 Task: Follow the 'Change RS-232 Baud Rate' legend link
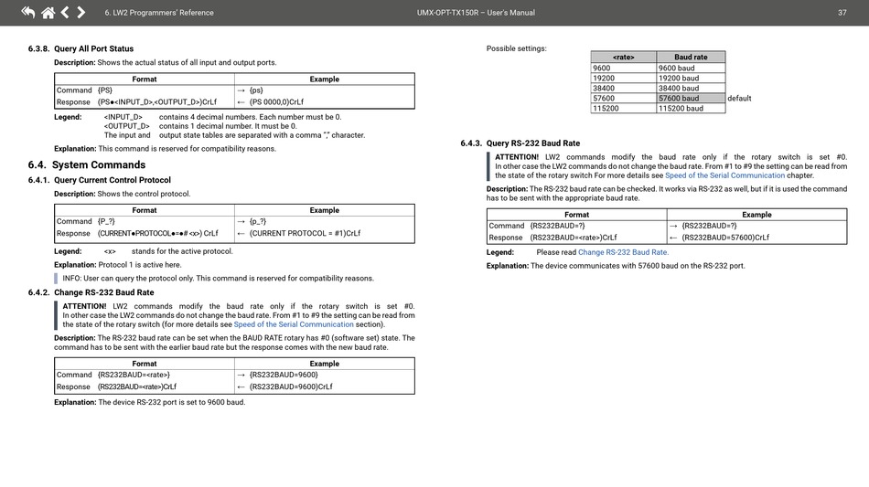coord(623,252)
